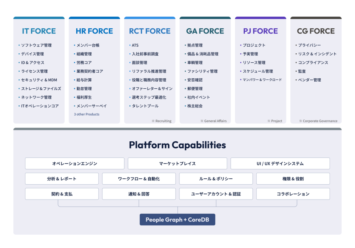355x248 pixels.
Task: Open UI / UX デザインシステム box
Action: coord(280,163)
